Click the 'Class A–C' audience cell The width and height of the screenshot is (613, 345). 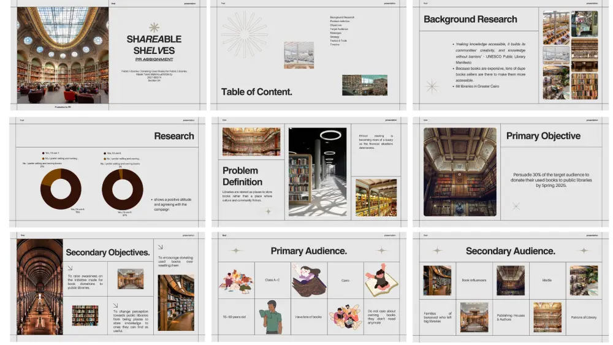(273, 280)
